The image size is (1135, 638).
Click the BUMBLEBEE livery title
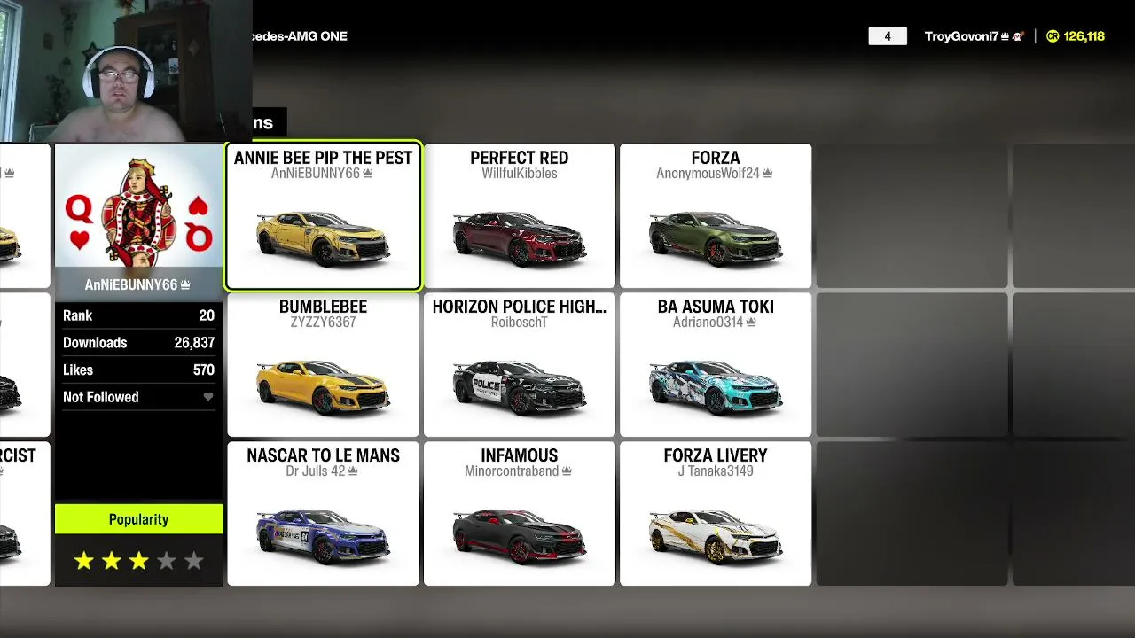(323, 307)
